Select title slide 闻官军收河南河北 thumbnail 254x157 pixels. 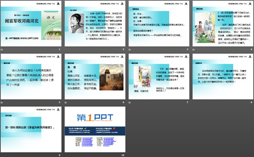click(31, 24)
